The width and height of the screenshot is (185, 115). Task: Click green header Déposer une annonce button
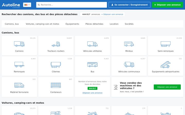pos(168,5)
